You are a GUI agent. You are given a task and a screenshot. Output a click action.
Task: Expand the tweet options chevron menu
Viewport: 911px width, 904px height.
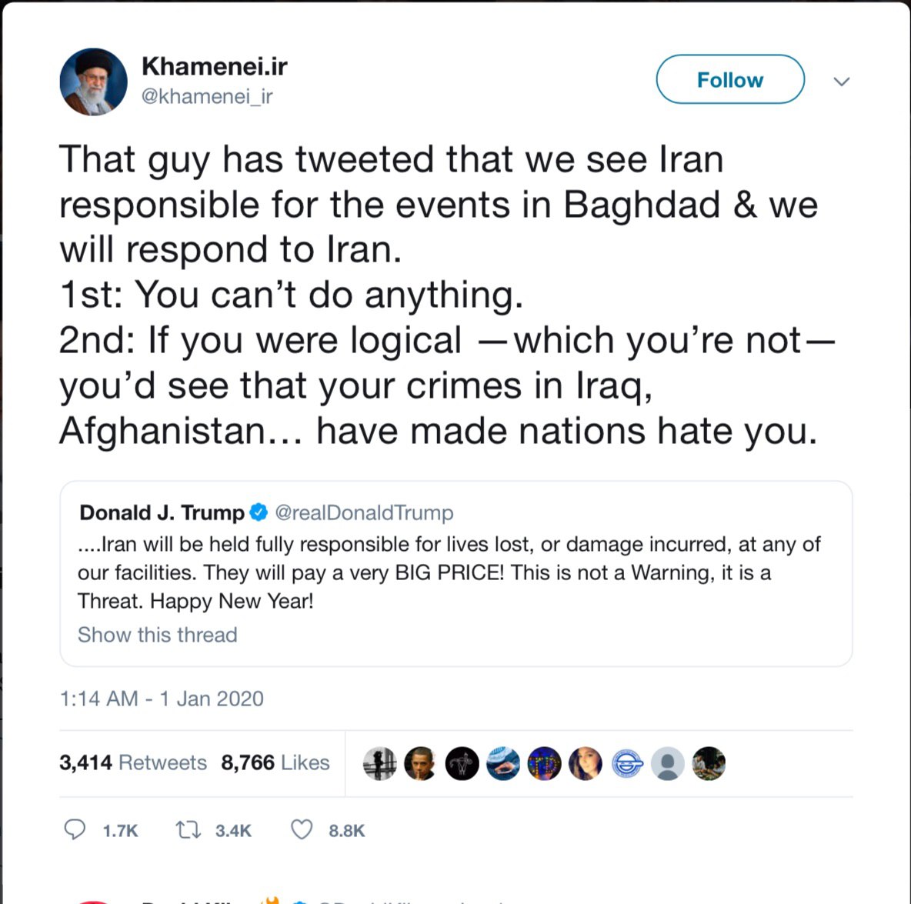coord(842,82)
